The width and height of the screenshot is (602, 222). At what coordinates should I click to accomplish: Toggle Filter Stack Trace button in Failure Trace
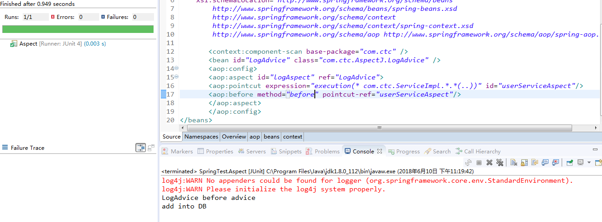click(140, 148)
